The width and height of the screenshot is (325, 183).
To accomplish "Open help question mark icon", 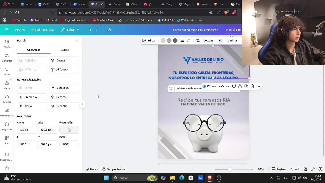I will 320,169.
